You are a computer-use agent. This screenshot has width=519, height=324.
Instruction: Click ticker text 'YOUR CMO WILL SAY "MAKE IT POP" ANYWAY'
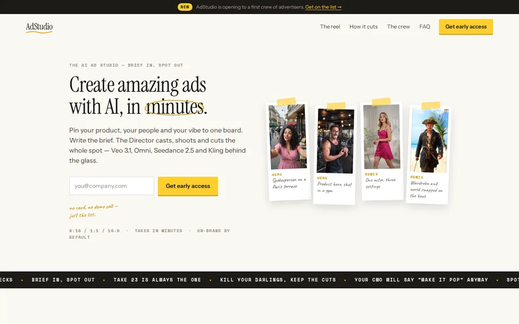coord(421,280)
